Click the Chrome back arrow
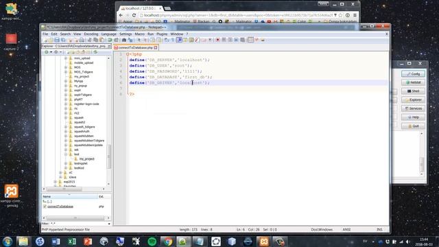Image resolution: width=439 pixels, height=247 pixels. tap(121, 15)
